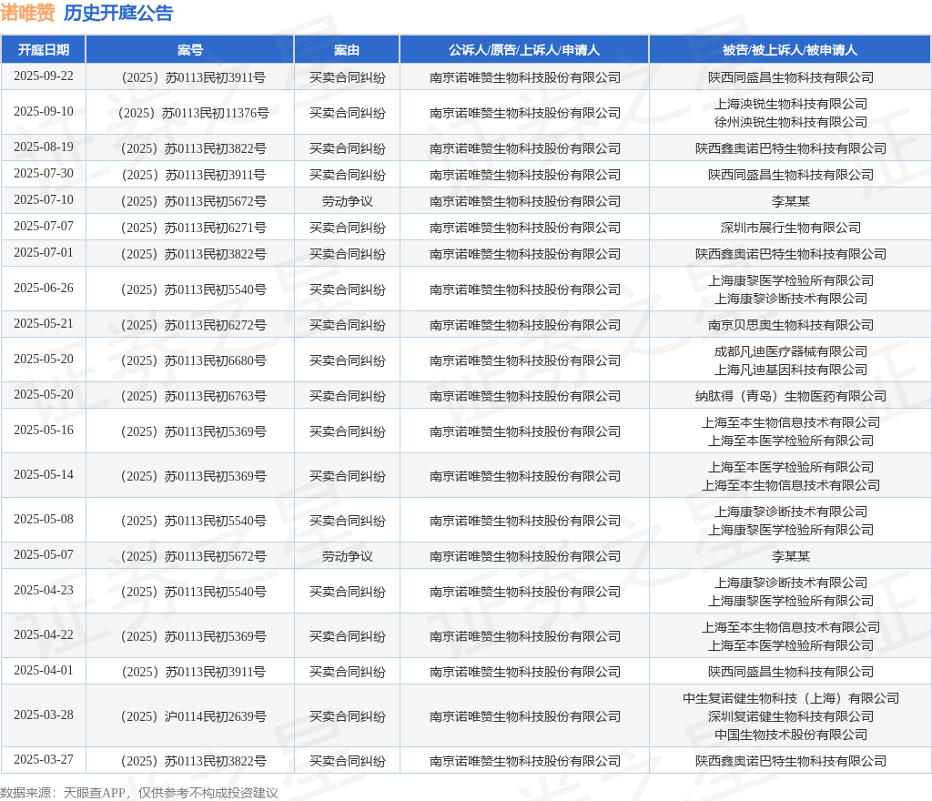
Task: Click case number 沪0114民初2639号
Action: pos(193,716)
